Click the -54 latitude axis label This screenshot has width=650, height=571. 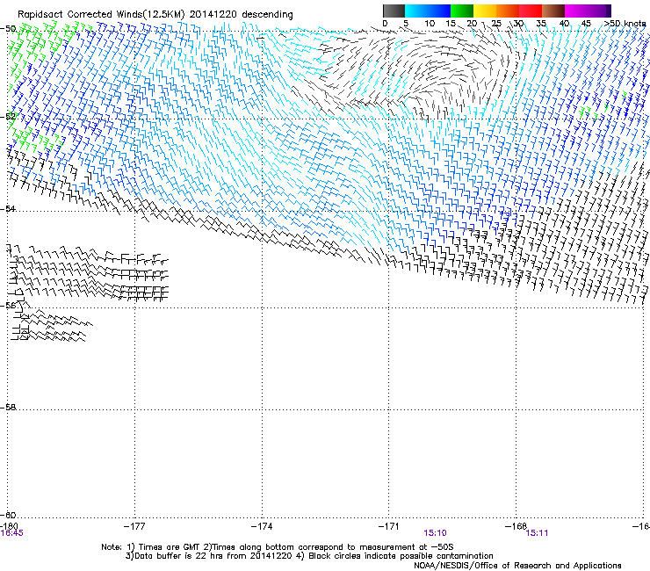8,208
